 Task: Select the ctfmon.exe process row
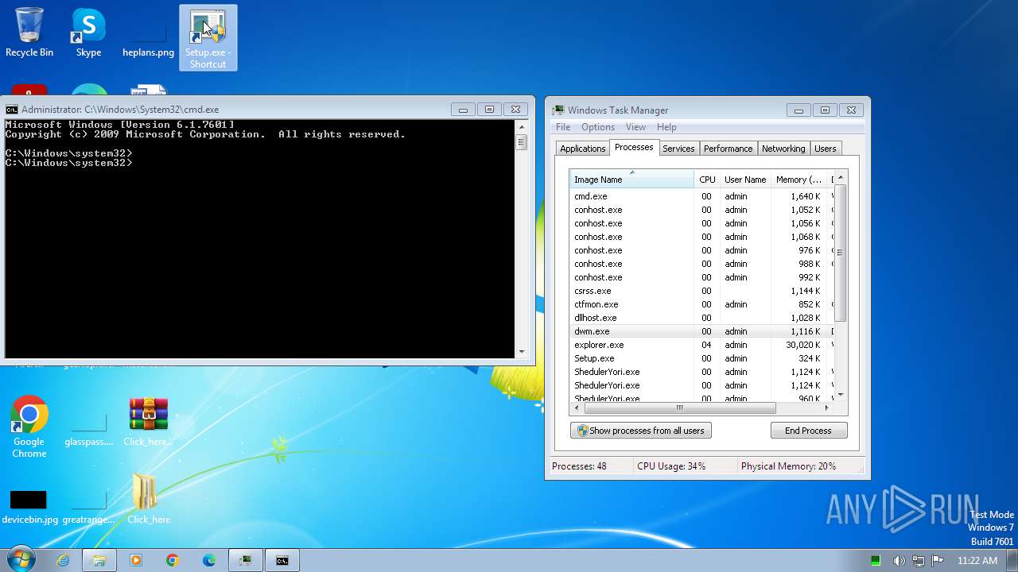pos(701,304)
